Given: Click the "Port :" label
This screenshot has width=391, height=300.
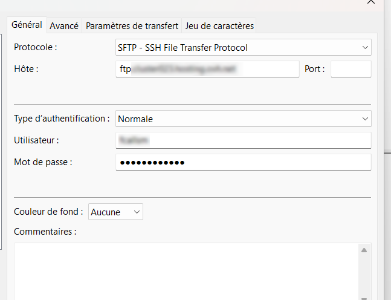Looking at the screenshot, I should pos(315,69).
